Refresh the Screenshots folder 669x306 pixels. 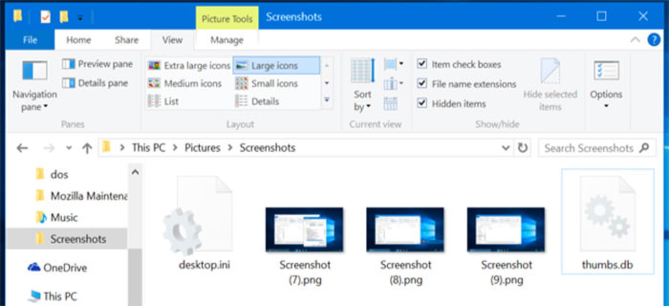(522, 148)
